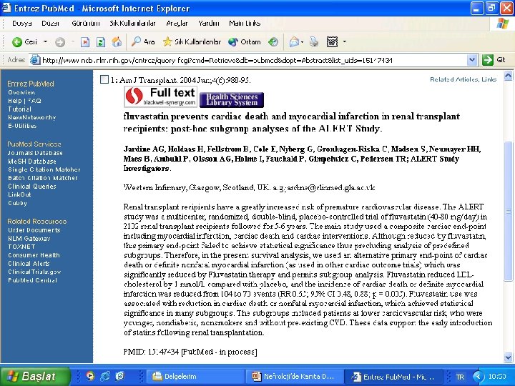Open history icon next to Ortam

tap(273, 41)
